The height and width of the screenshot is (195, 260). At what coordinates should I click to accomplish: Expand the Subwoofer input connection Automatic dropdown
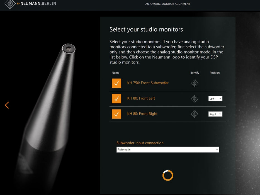(x=168, y=150)
